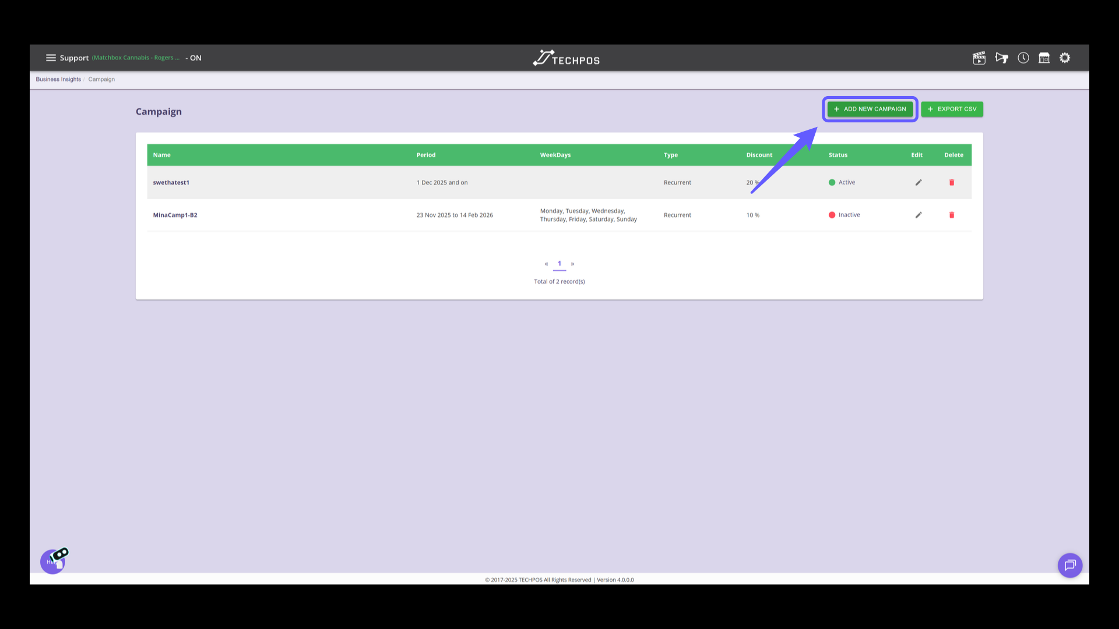
Task: Click the megaphone announcements icon
Action: click(1002, 58)
